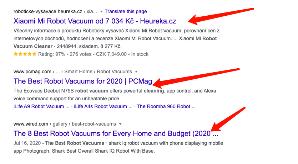Open The Best Robot Vacuums for 2020 PCMag result
The image size is (298, 164).
tap(83, 81)
